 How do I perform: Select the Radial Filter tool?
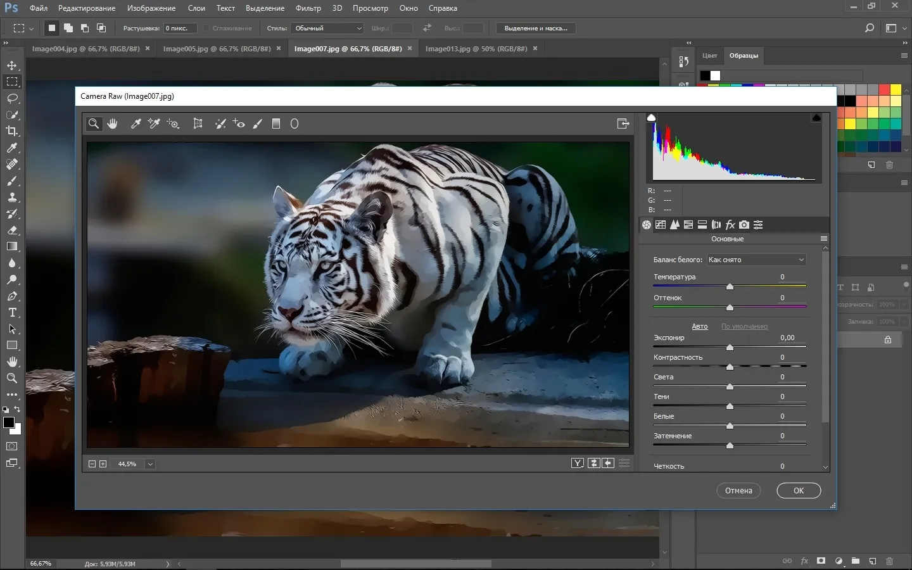[294, 124]
